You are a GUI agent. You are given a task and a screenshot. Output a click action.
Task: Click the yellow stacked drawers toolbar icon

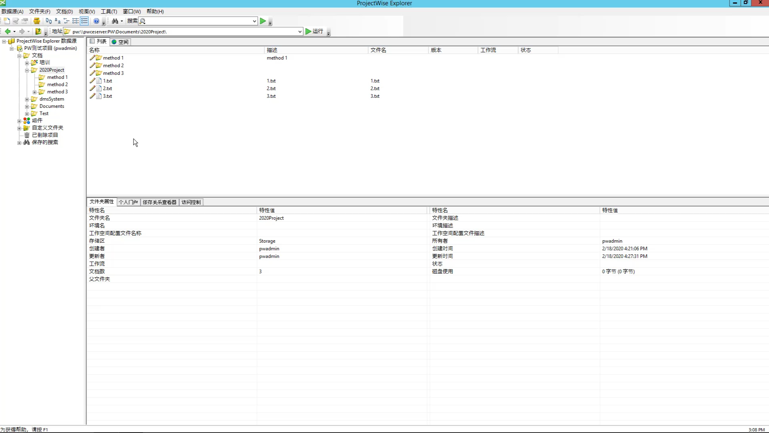pyautogui.click(x=37, y=21)
